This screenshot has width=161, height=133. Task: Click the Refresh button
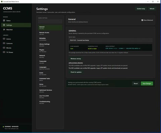click(x=152, y=9)
